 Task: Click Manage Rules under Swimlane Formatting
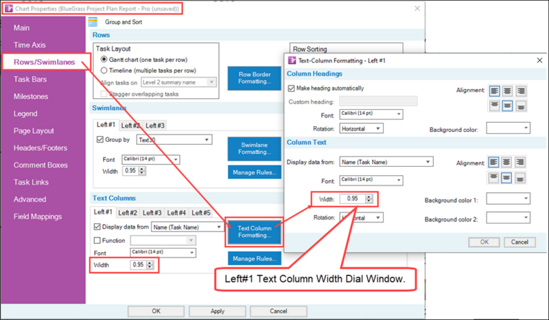click(x=255, y=172)
